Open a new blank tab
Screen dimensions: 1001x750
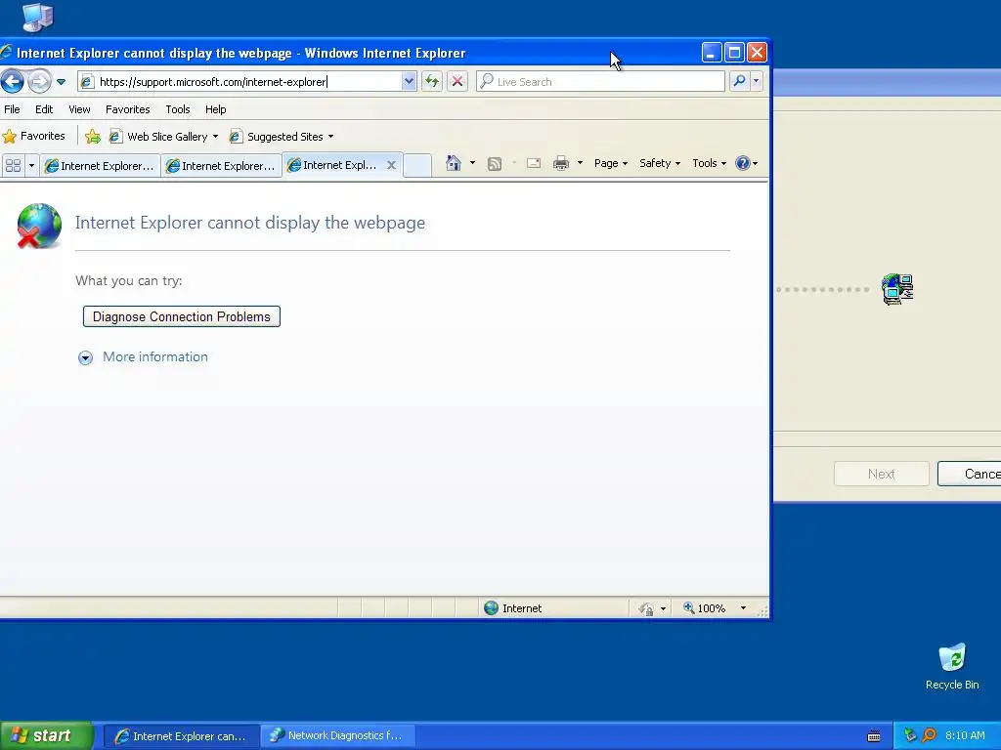tap(418, 166)
